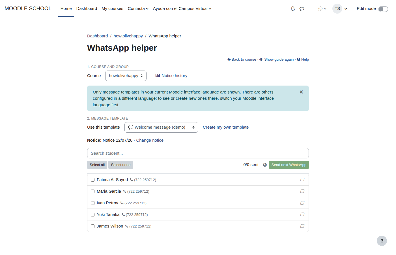Open the floating question mark help button
Viewport: 396px width, 255px height.
click(382, 241)
